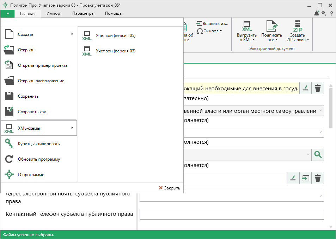Click the Купить, активировать key item
The height and width of the screenshot is (239, 336).
pyautogui.click(x=39, y=144)
